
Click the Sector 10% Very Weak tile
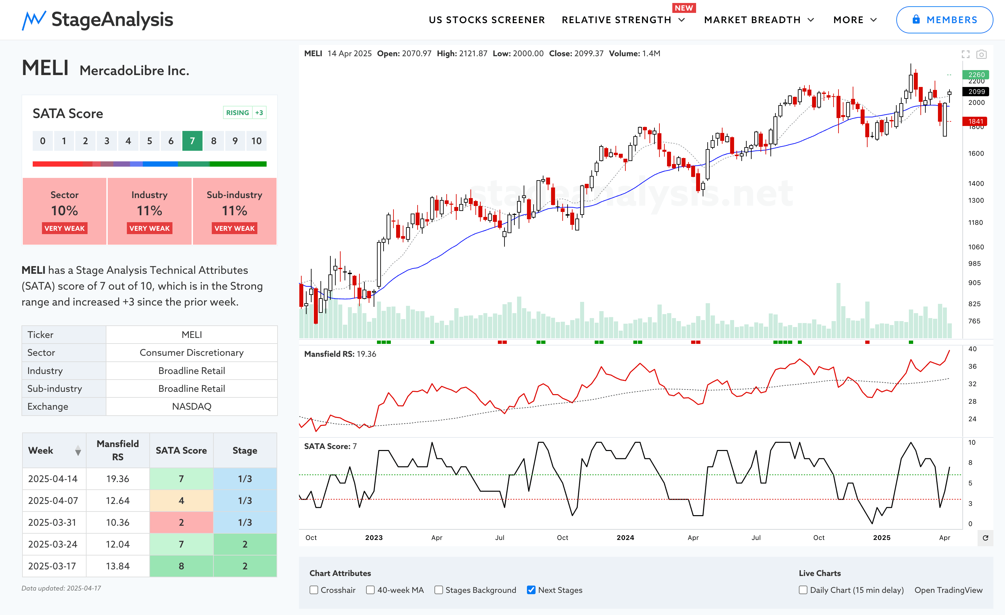pyautogui.click(x=64, y=211)
